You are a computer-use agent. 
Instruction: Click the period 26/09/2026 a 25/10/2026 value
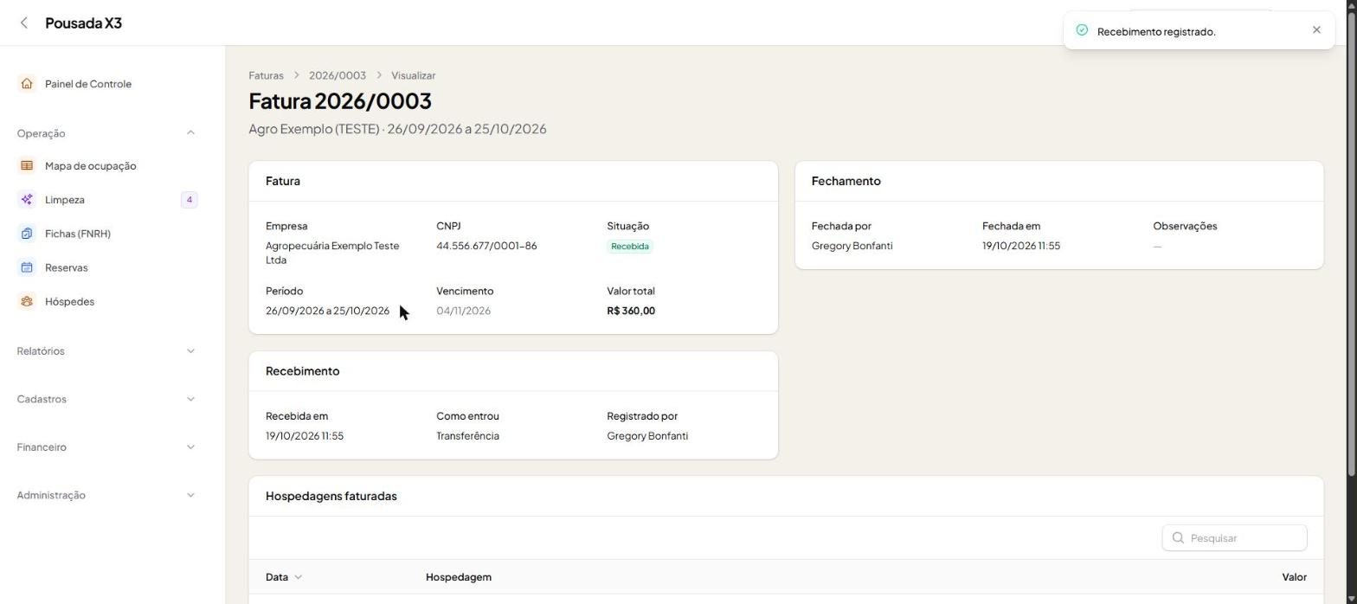327,311
